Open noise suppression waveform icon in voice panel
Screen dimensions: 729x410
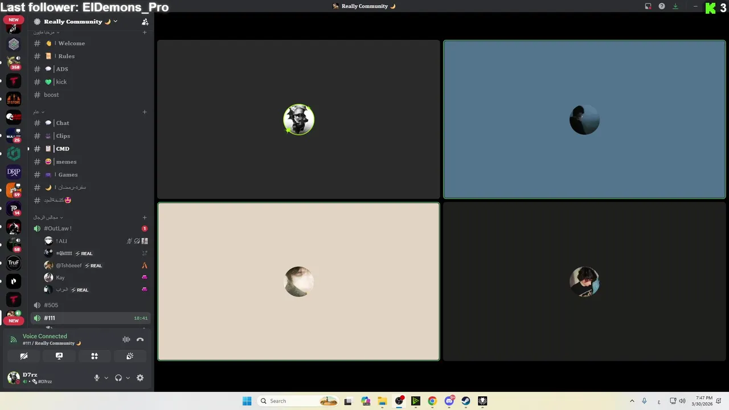click(126, 339)
